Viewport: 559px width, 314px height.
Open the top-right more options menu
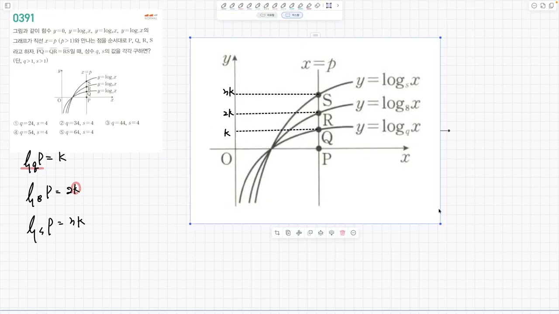(x=534, y=6)
